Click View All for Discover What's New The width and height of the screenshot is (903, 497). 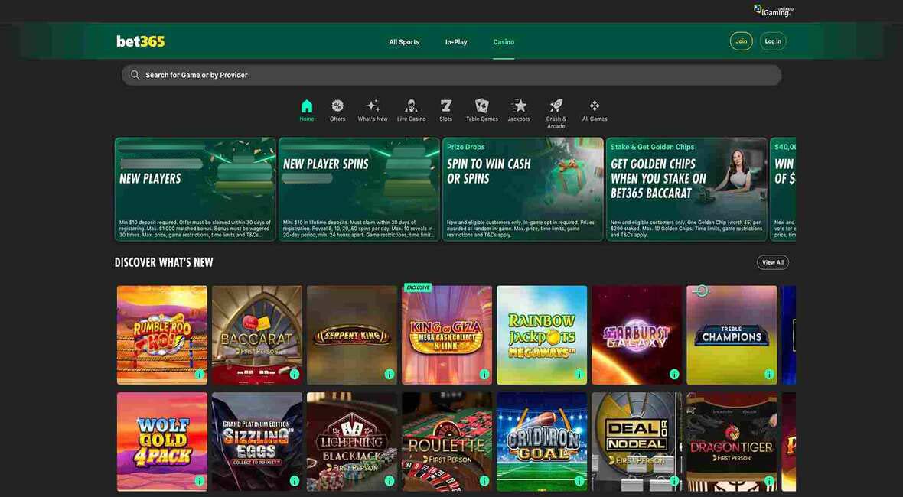click(772, 262)
